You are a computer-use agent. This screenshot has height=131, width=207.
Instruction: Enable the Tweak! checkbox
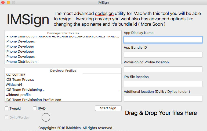pos(6,108)
